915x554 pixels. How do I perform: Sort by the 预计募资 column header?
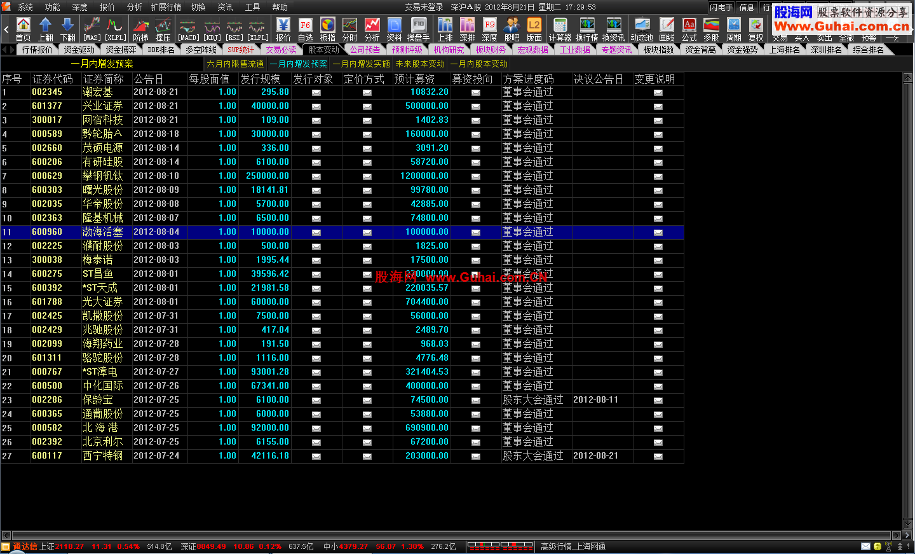pyautogui.click(x=414, y=79)
